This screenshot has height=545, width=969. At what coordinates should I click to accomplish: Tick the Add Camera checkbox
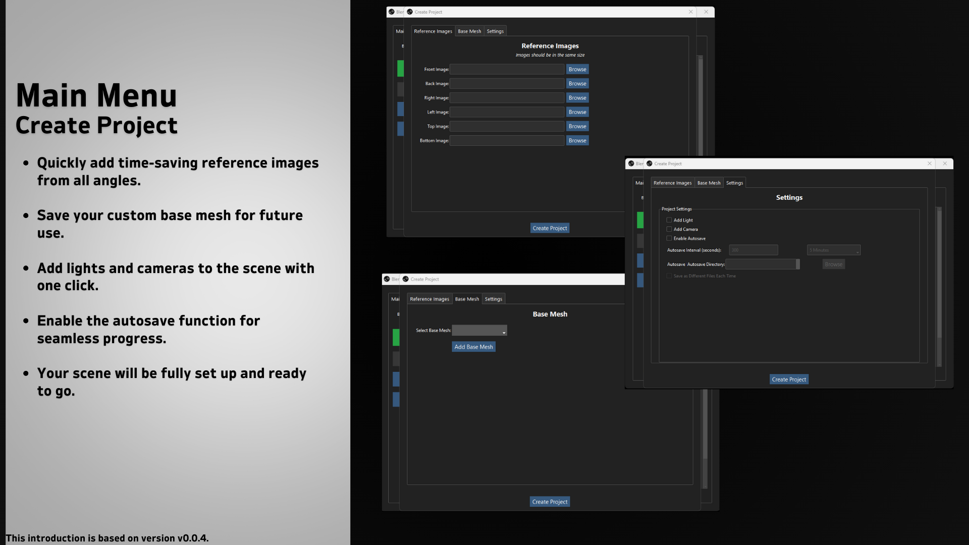point(669,229)
